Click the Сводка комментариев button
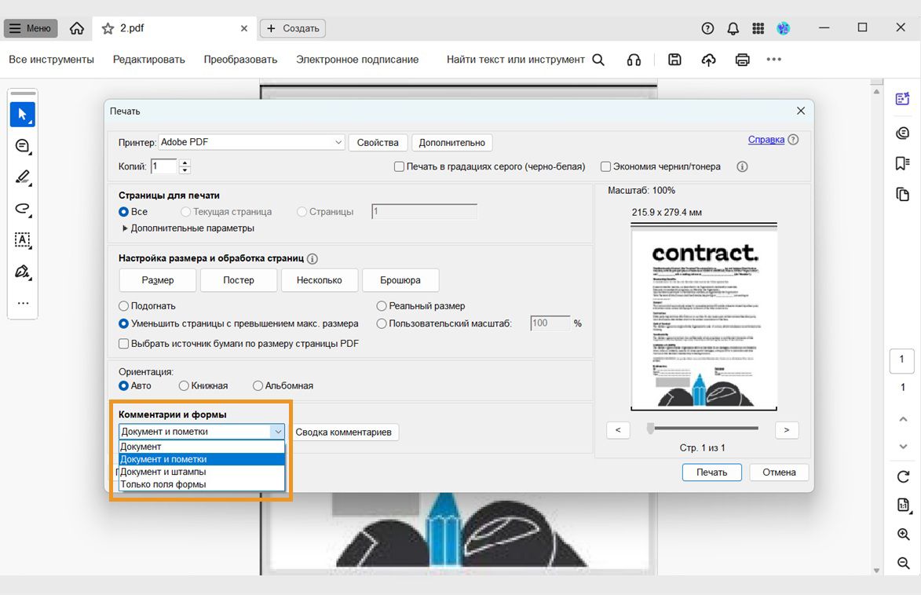921x595 pixels. coord(344,433)
